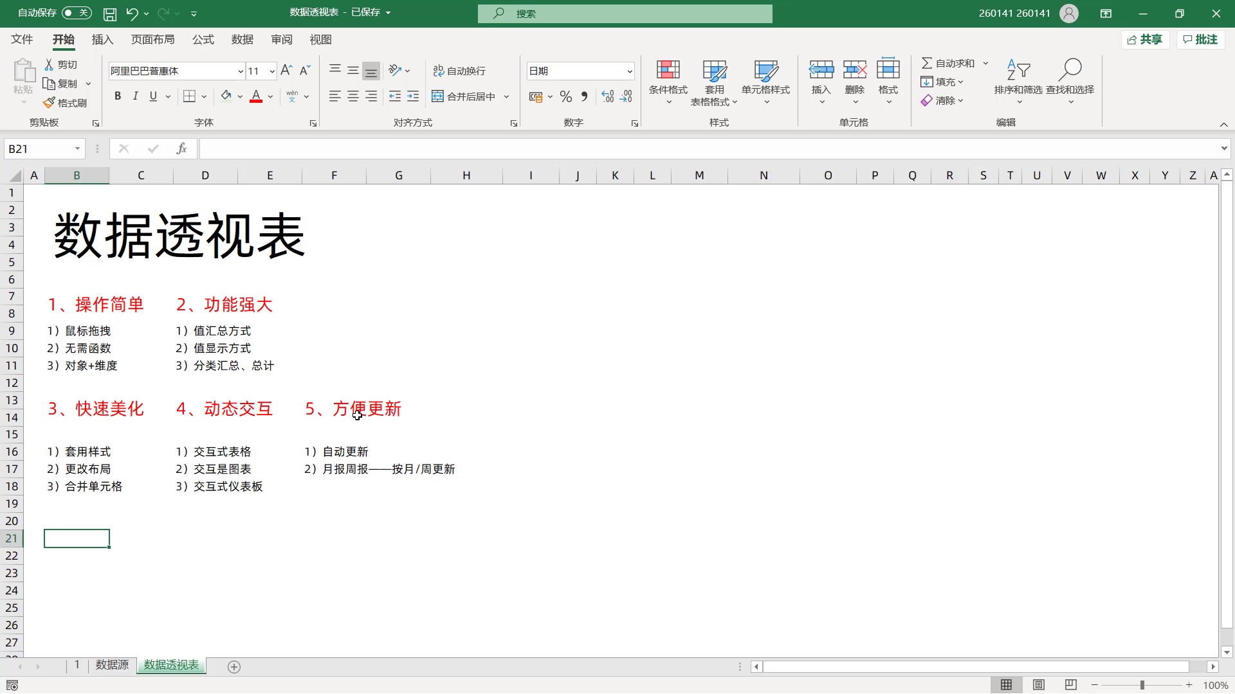Viewport: 1235px width, 694px height.
Task: Switch to the Data (数据) tab
Action: point(242,40)
